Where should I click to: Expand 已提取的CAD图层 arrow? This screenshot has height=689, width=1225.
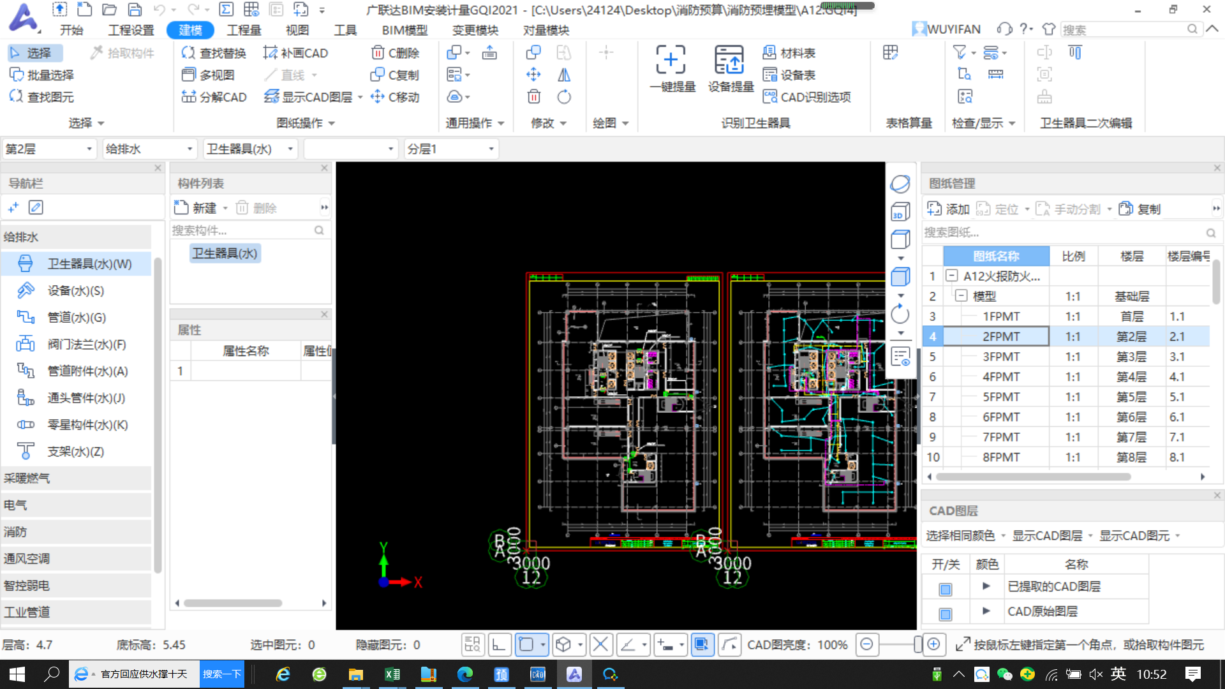[986, 586]
